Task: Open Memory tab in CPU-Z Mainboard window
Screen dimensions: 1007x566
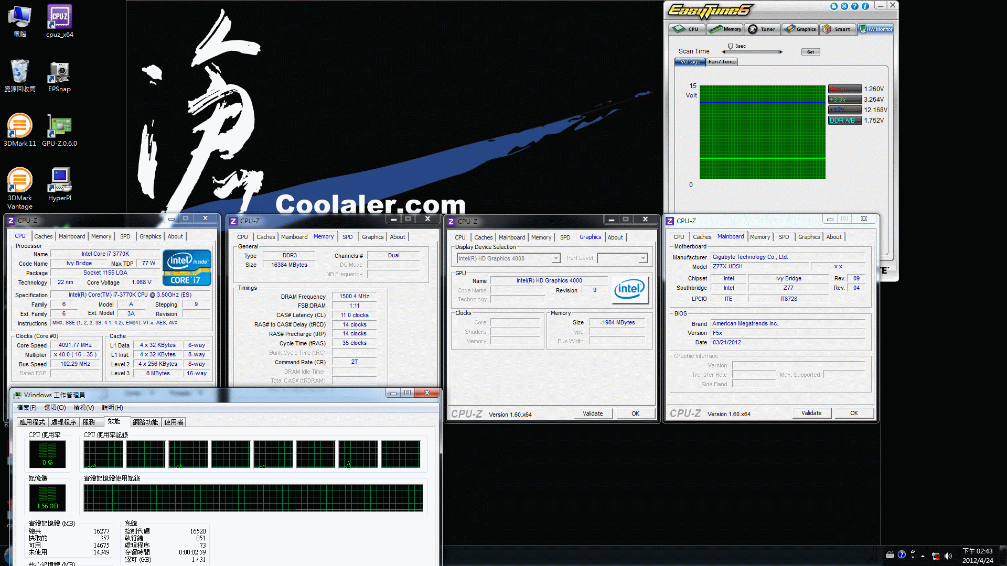Action: coord(760,237)
